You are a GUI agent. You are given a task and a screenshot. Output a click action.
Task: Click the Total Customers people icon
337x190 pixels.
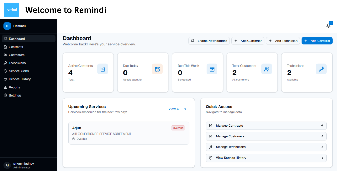pyautogui.click(x=267, y=69)
